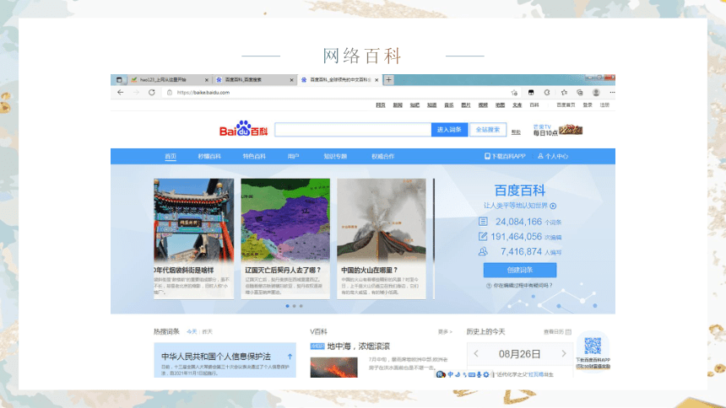726x408 pixels.
Task: Click the site info lock icon
Action: pyautogui.click(x=170, y=93)
